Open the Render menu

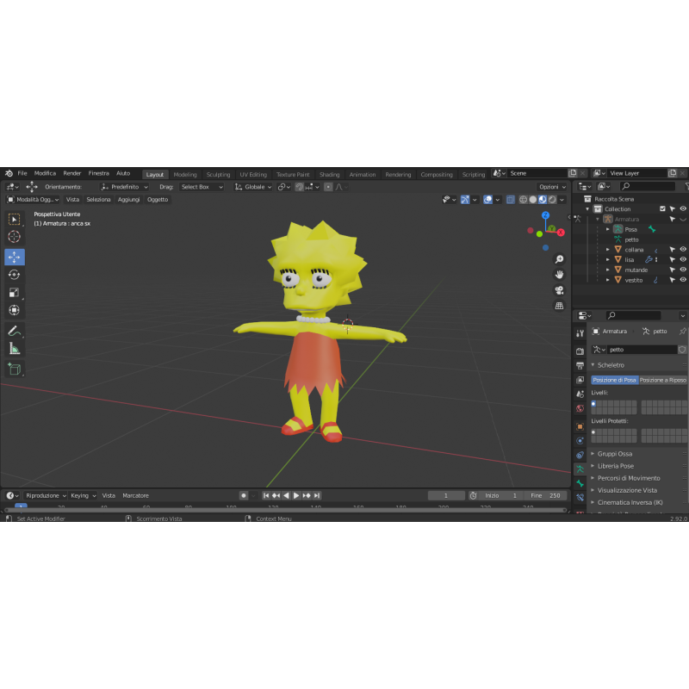(72, 173)
